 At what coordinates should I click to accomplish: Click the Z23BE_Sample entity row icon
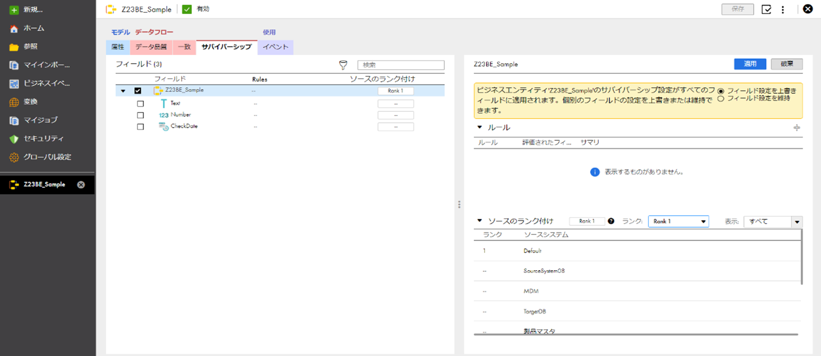(158, 90)
